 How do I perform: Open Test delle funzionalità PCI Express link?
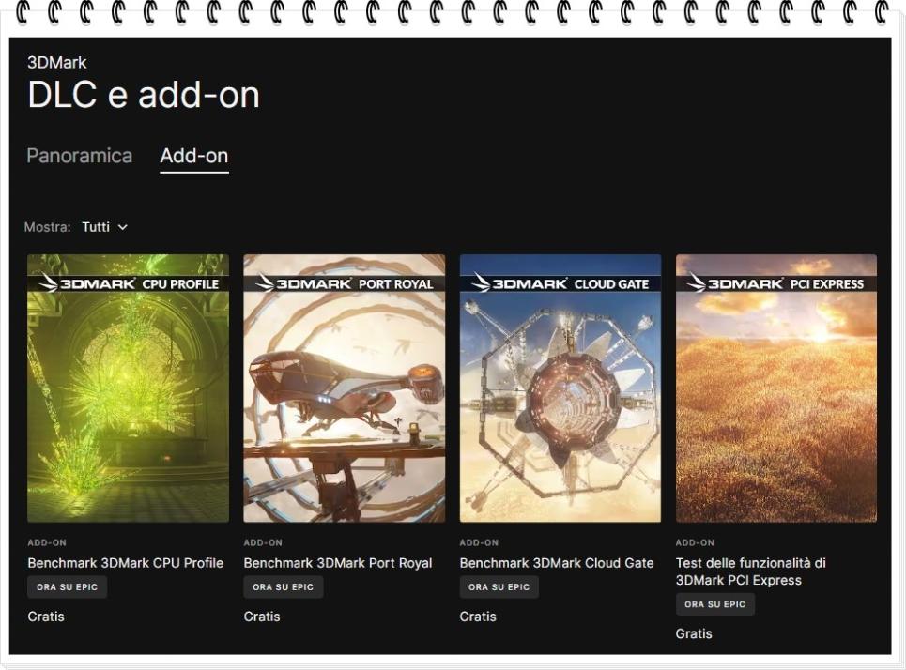point(750,571)
